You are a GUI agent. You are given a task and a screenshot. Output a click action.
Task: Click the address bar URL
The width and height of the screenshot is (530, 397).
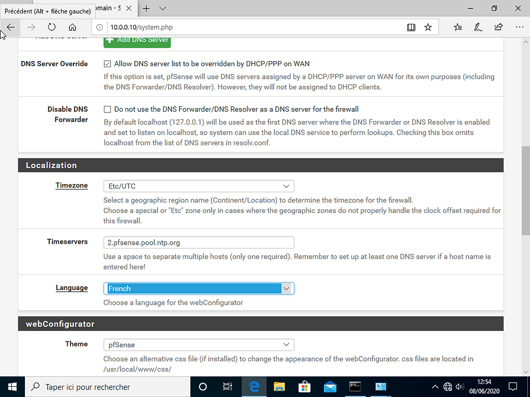(x=142, y=28)
